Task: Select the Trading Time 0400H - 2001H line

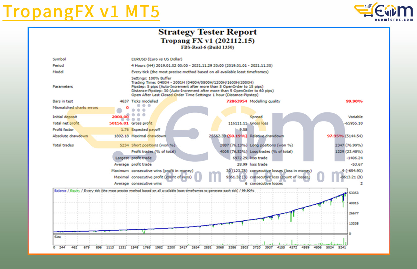Action: point(193,82)
